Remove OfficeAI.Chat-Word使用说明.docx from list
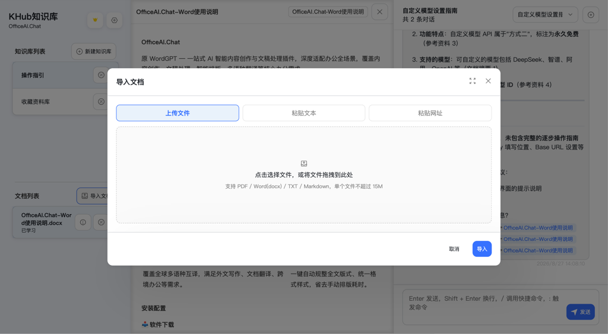 (x=101, y=222)
